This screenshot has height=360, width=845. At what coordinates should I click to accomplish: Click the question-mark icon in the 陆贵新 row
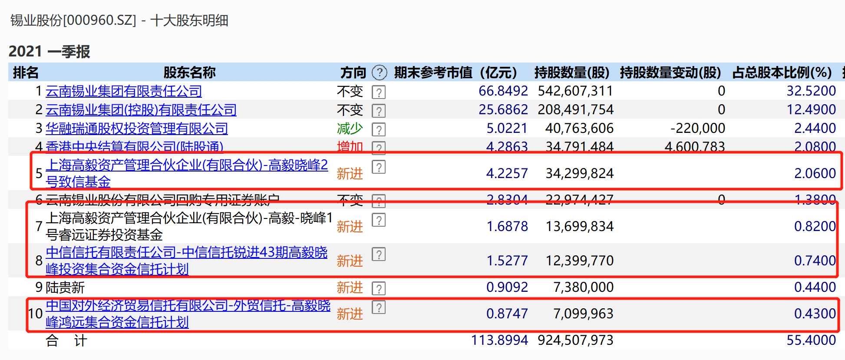point(379,289)
